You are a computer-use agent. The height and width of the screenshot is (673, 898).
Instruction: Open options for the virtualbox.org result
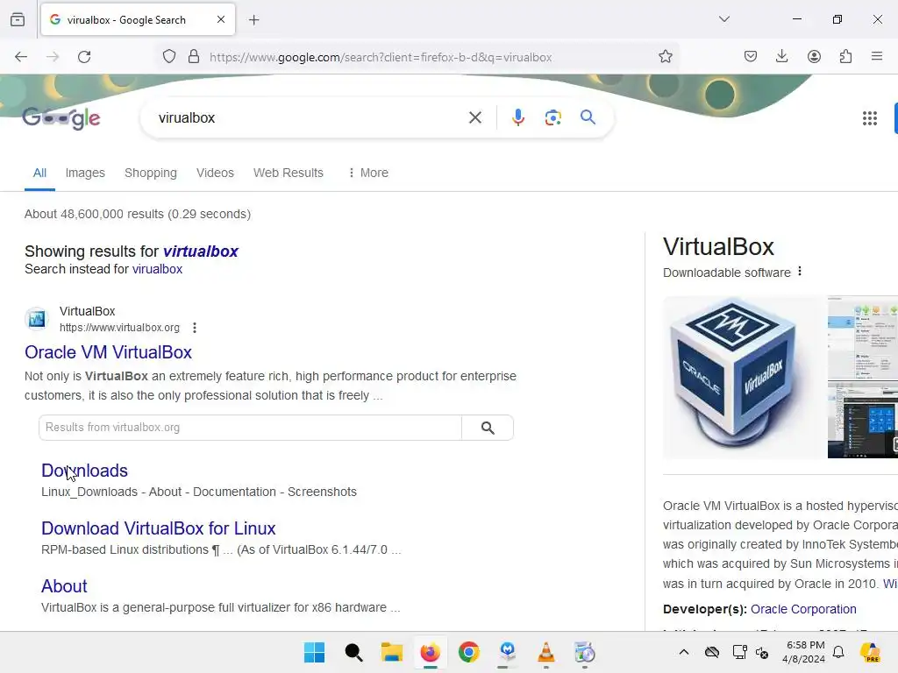(x=195, y=328)
